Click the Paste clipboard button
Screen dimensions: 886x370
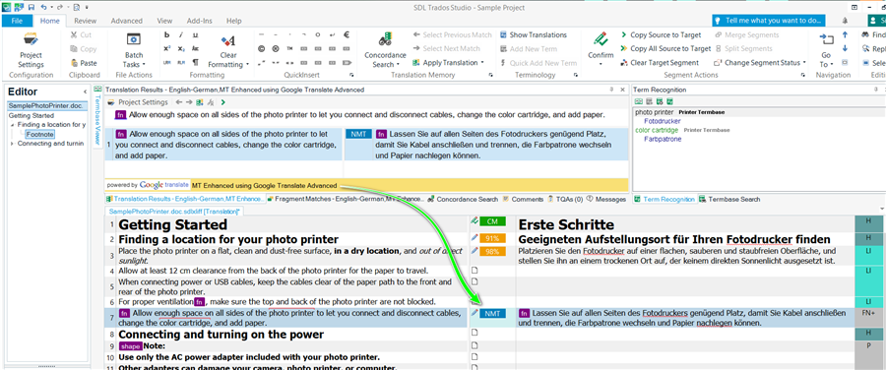coord(84,63)
